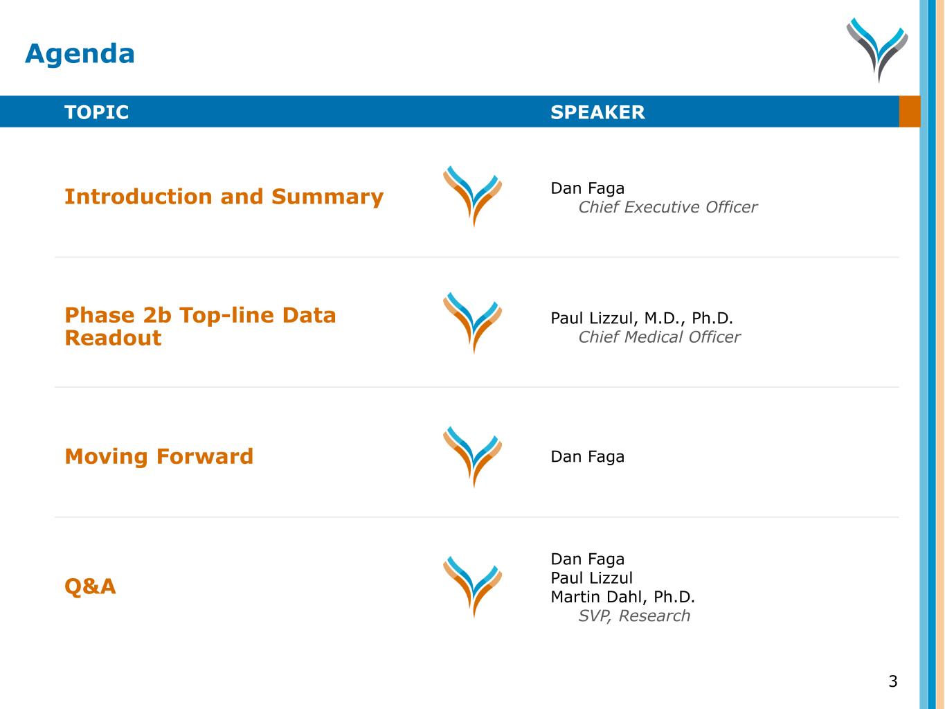Click the logo icon beside Q&A

472,586
